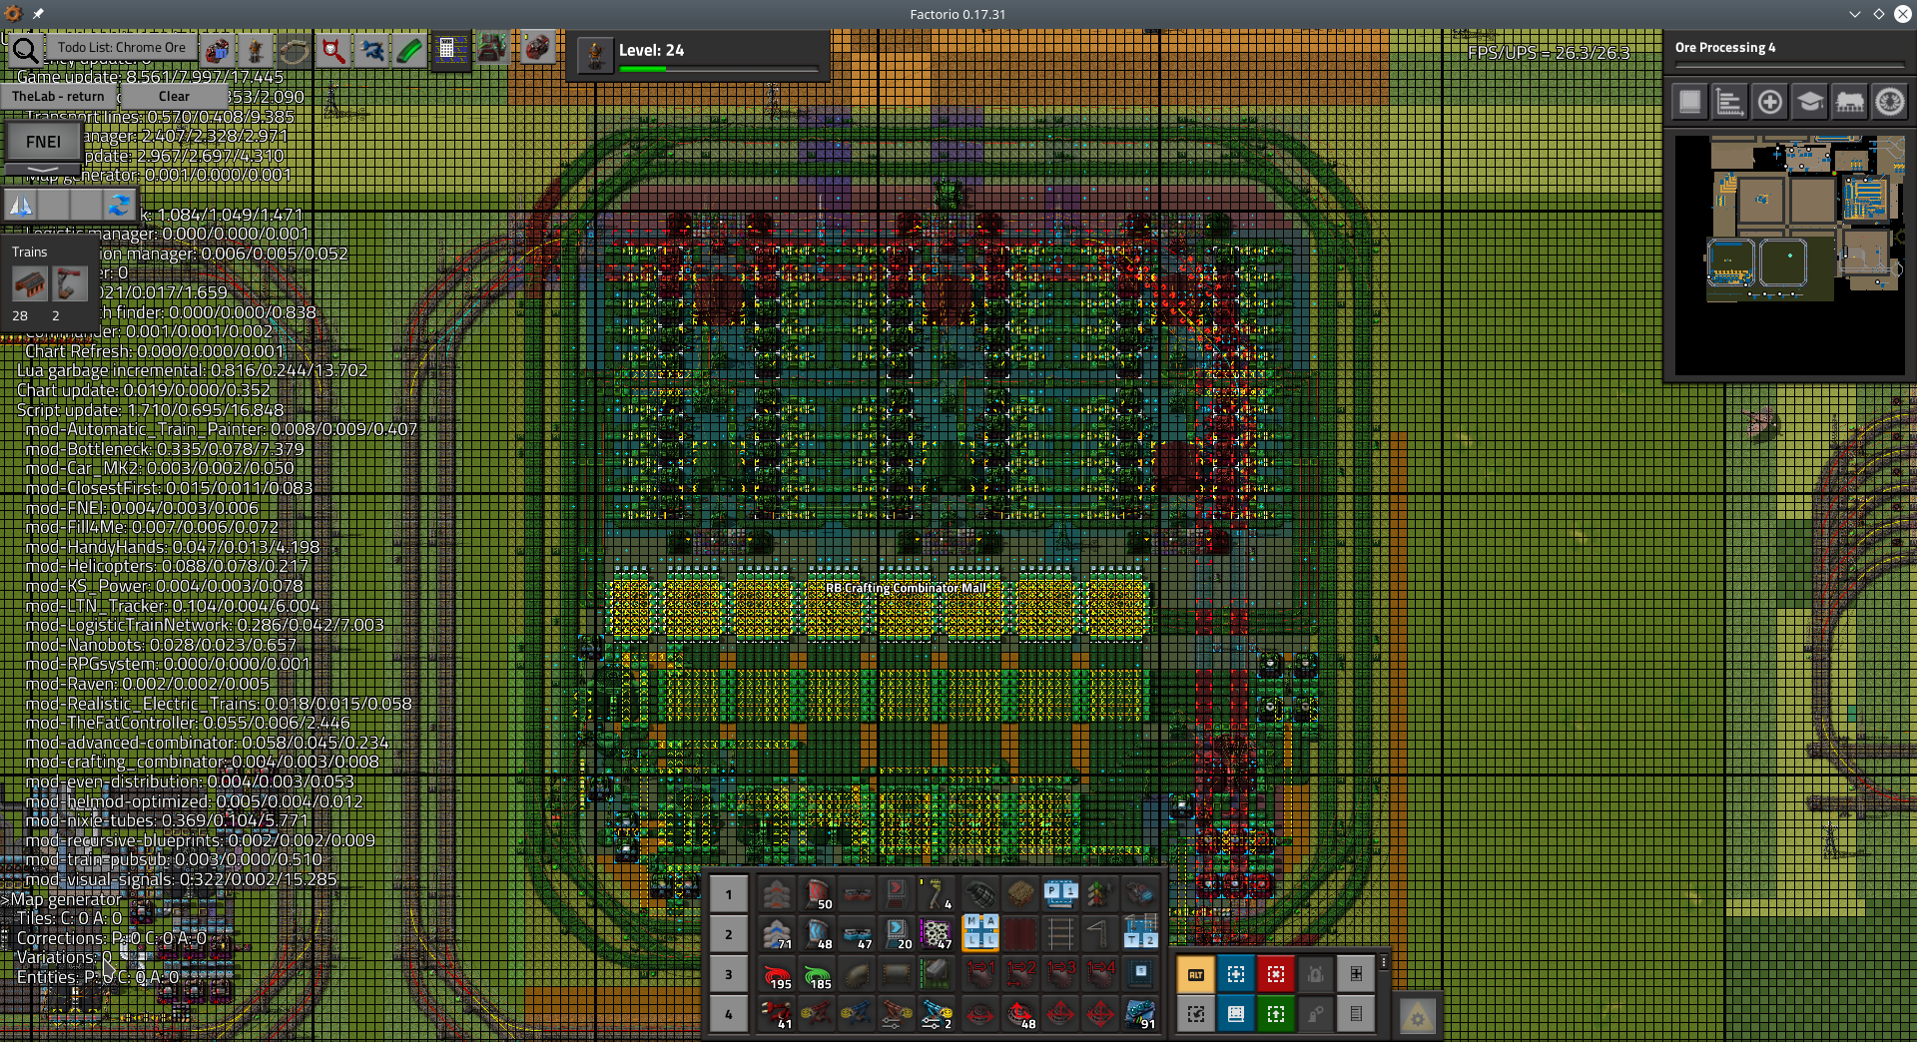Select the highlighted MALL blueprint slot

(980, 934)
